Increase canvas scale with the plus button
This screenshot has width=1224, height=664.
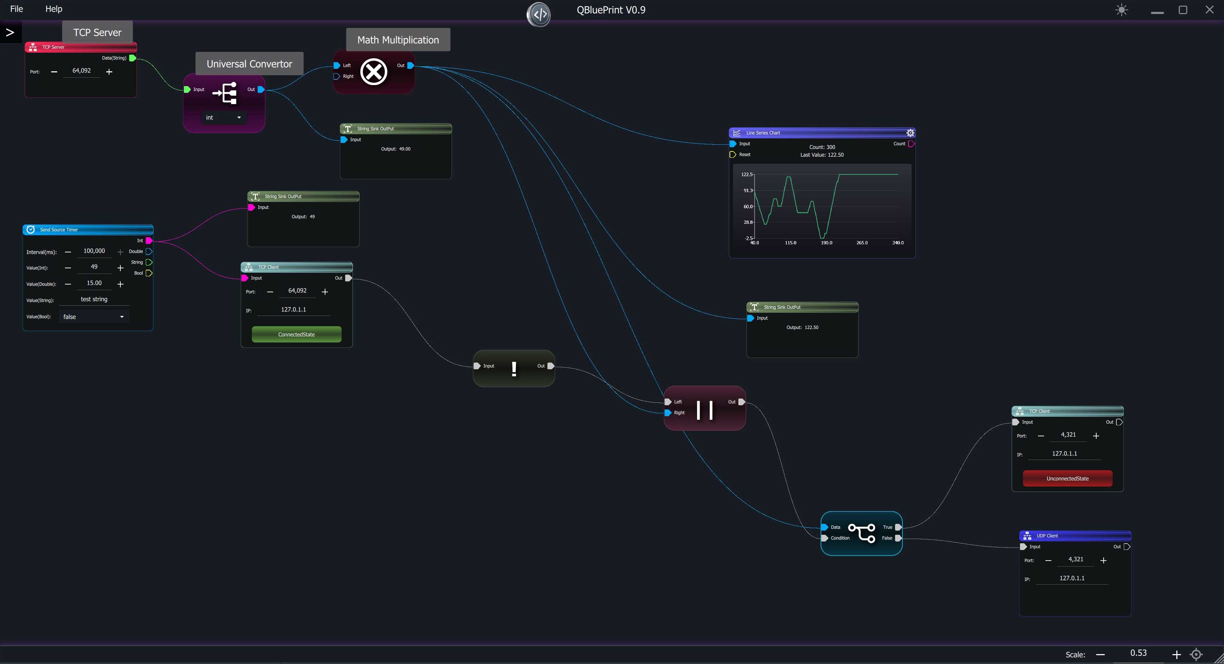coord(1176,654)
